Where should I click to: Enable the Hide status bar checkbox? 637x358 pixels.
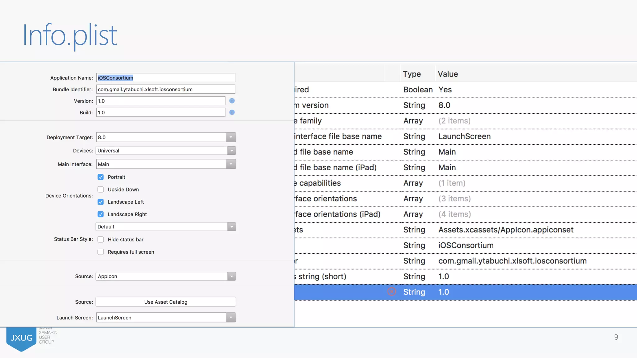click(x=100, y=240)
